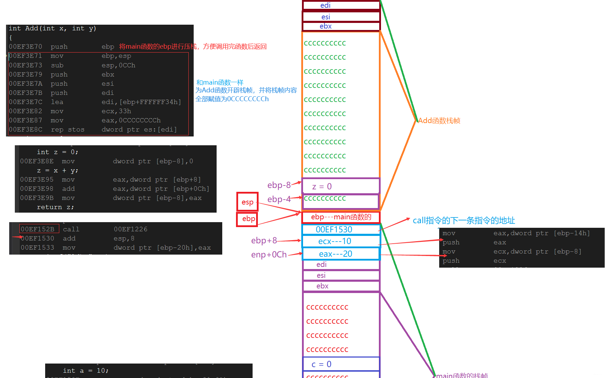Click the esi cell in the dark red box
Viewport: 605px width, 378px height.
(341, 17)
